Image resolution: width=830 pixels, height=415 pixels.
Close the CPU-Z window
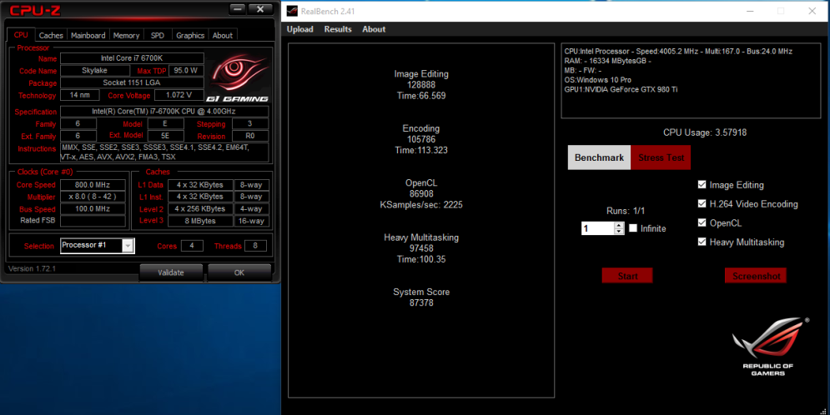point(260,9)
